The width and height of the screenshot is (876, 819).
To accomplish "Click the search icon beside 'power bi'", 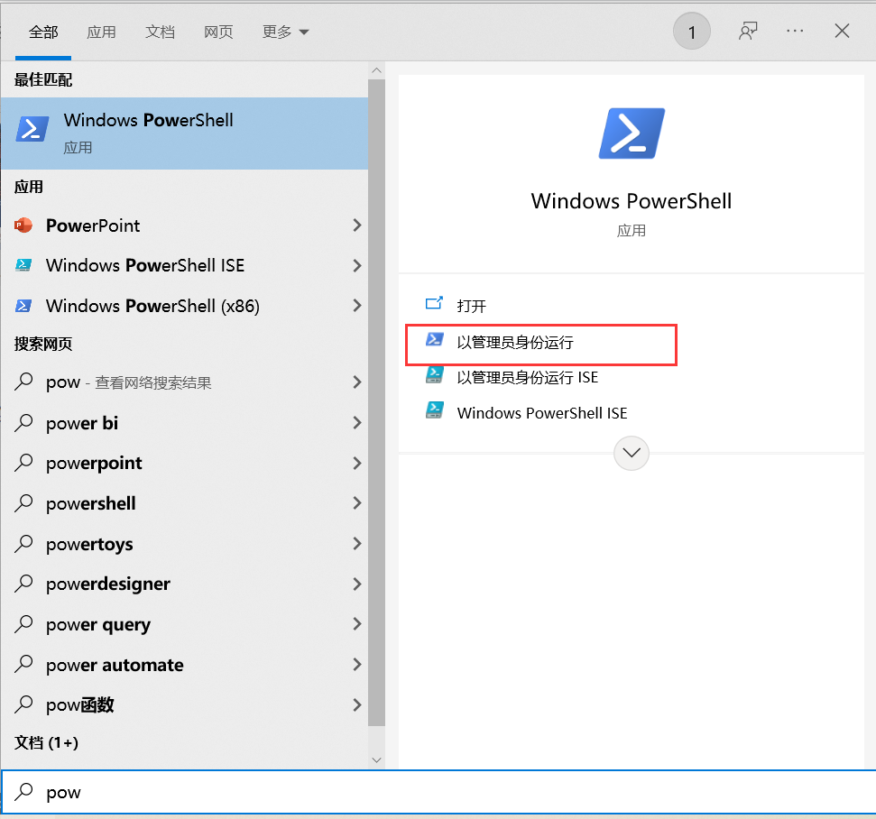I will click(x=23, y=422).
